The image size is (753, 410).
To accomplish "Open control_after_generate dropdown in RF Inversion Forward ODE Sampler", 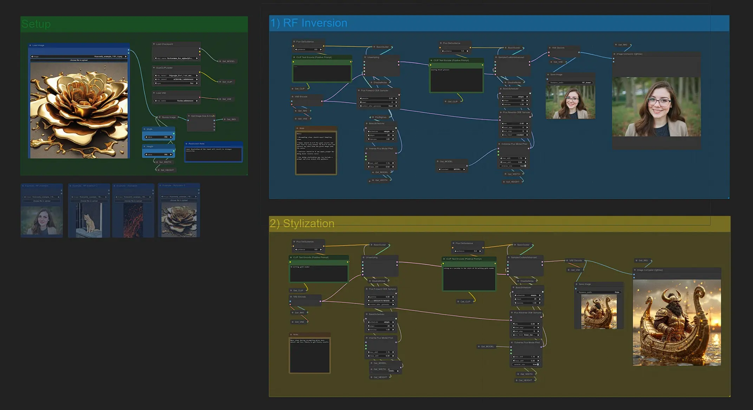I will coord(378,106).
